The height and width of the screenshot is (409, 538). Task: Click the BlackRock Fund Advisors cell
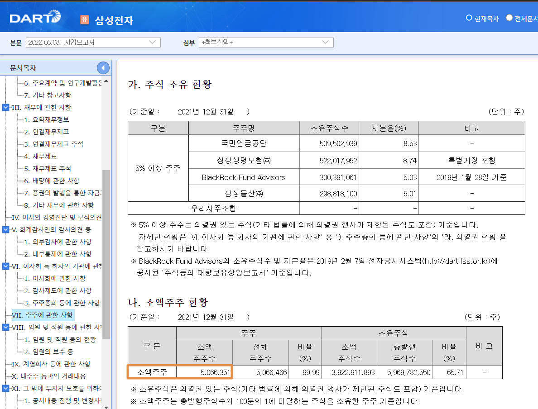tap(244, 177)
